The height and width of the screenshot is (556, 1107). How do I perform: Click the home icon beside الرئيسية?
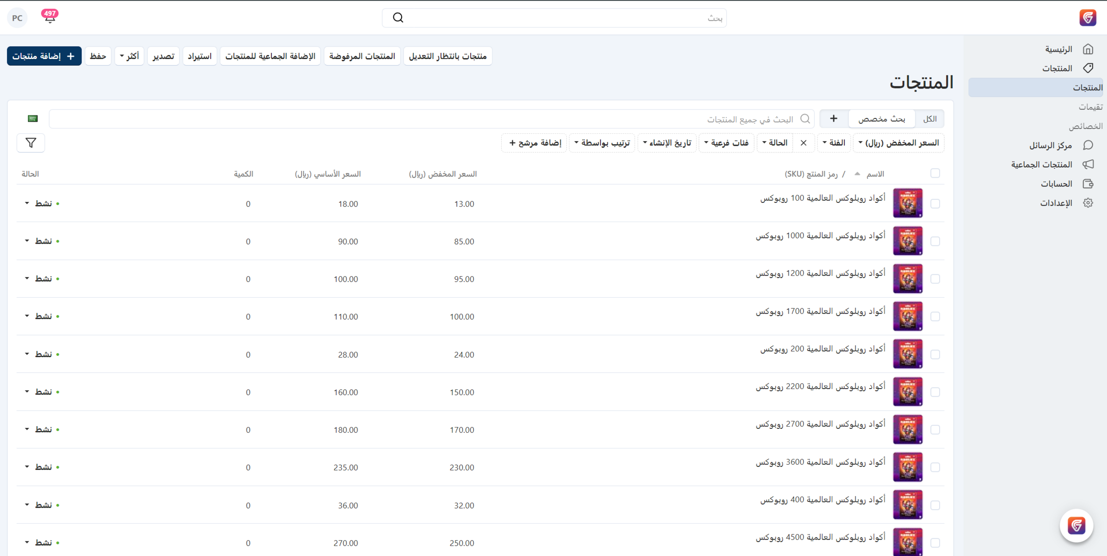(1088, 49)
